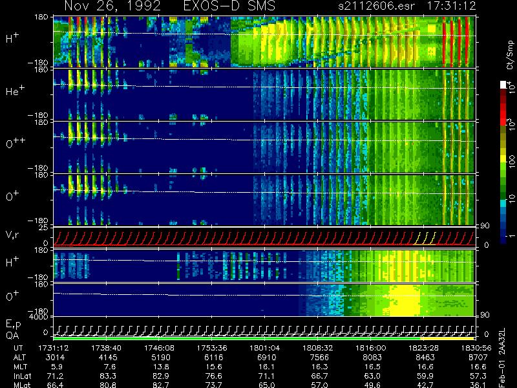This screenshot has height=388, width=517.
Task: Click the InLat value '57.3'
Action: tap(478, 376)
